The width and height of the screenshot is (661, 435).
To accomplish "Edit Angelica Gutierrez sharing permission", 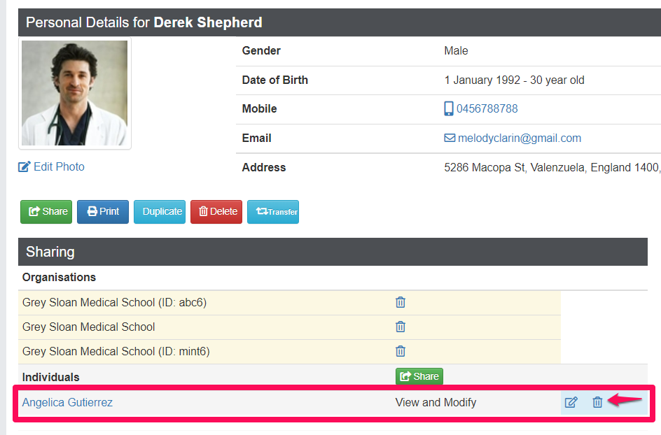I will coord(571,402).
